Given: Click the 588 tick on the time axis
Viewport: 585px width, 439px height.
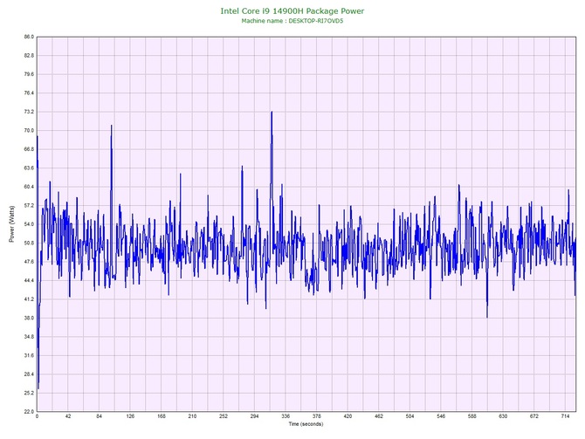Looking at the screenshot, I should point(472,416).
